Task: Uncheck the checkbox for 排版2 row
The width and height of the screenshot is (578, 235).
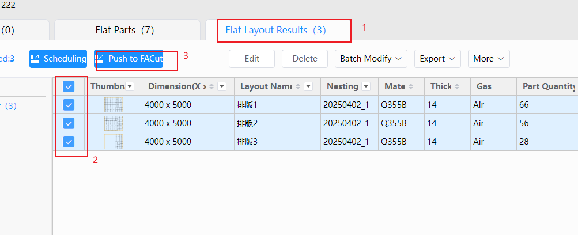Action: pyautogui.click(x=69, y=123)
